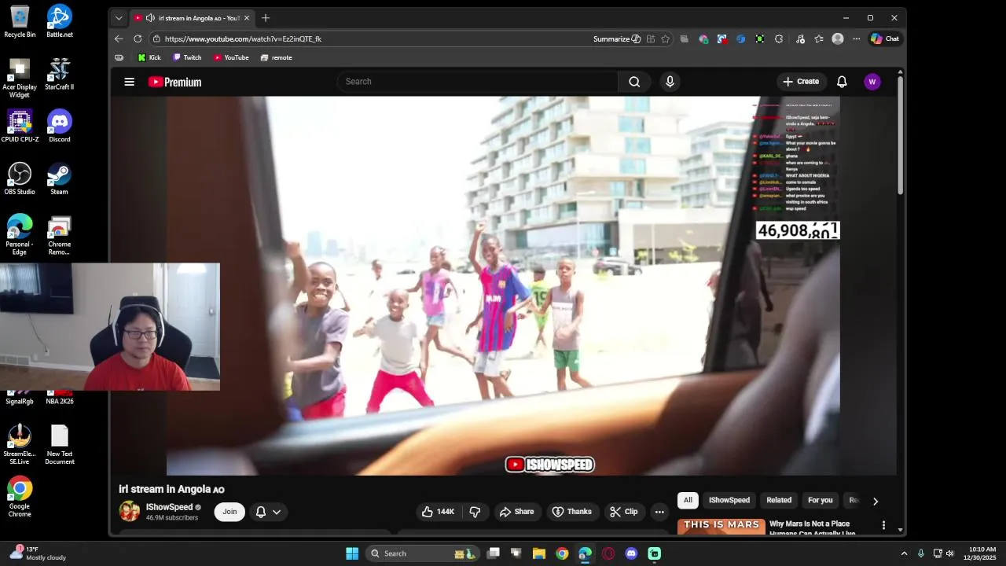This screenshot has height=566, width=1006.
Task: Open Google Chrome from the taskbar
Action: [x=562, y=553]
